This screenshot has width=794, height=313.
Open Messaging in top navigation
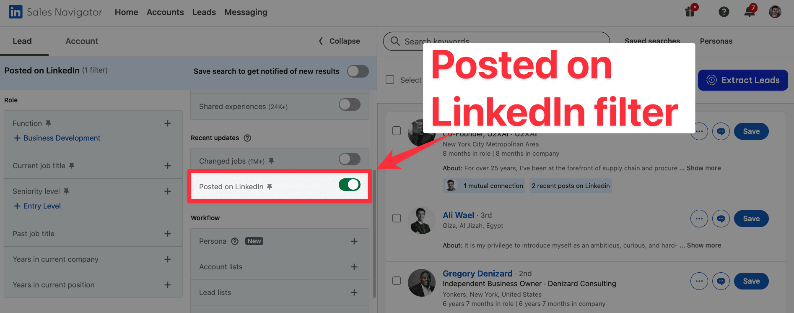pos(246,12)
